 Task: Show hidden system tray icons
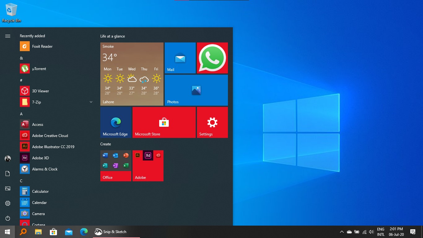[342, 232]
